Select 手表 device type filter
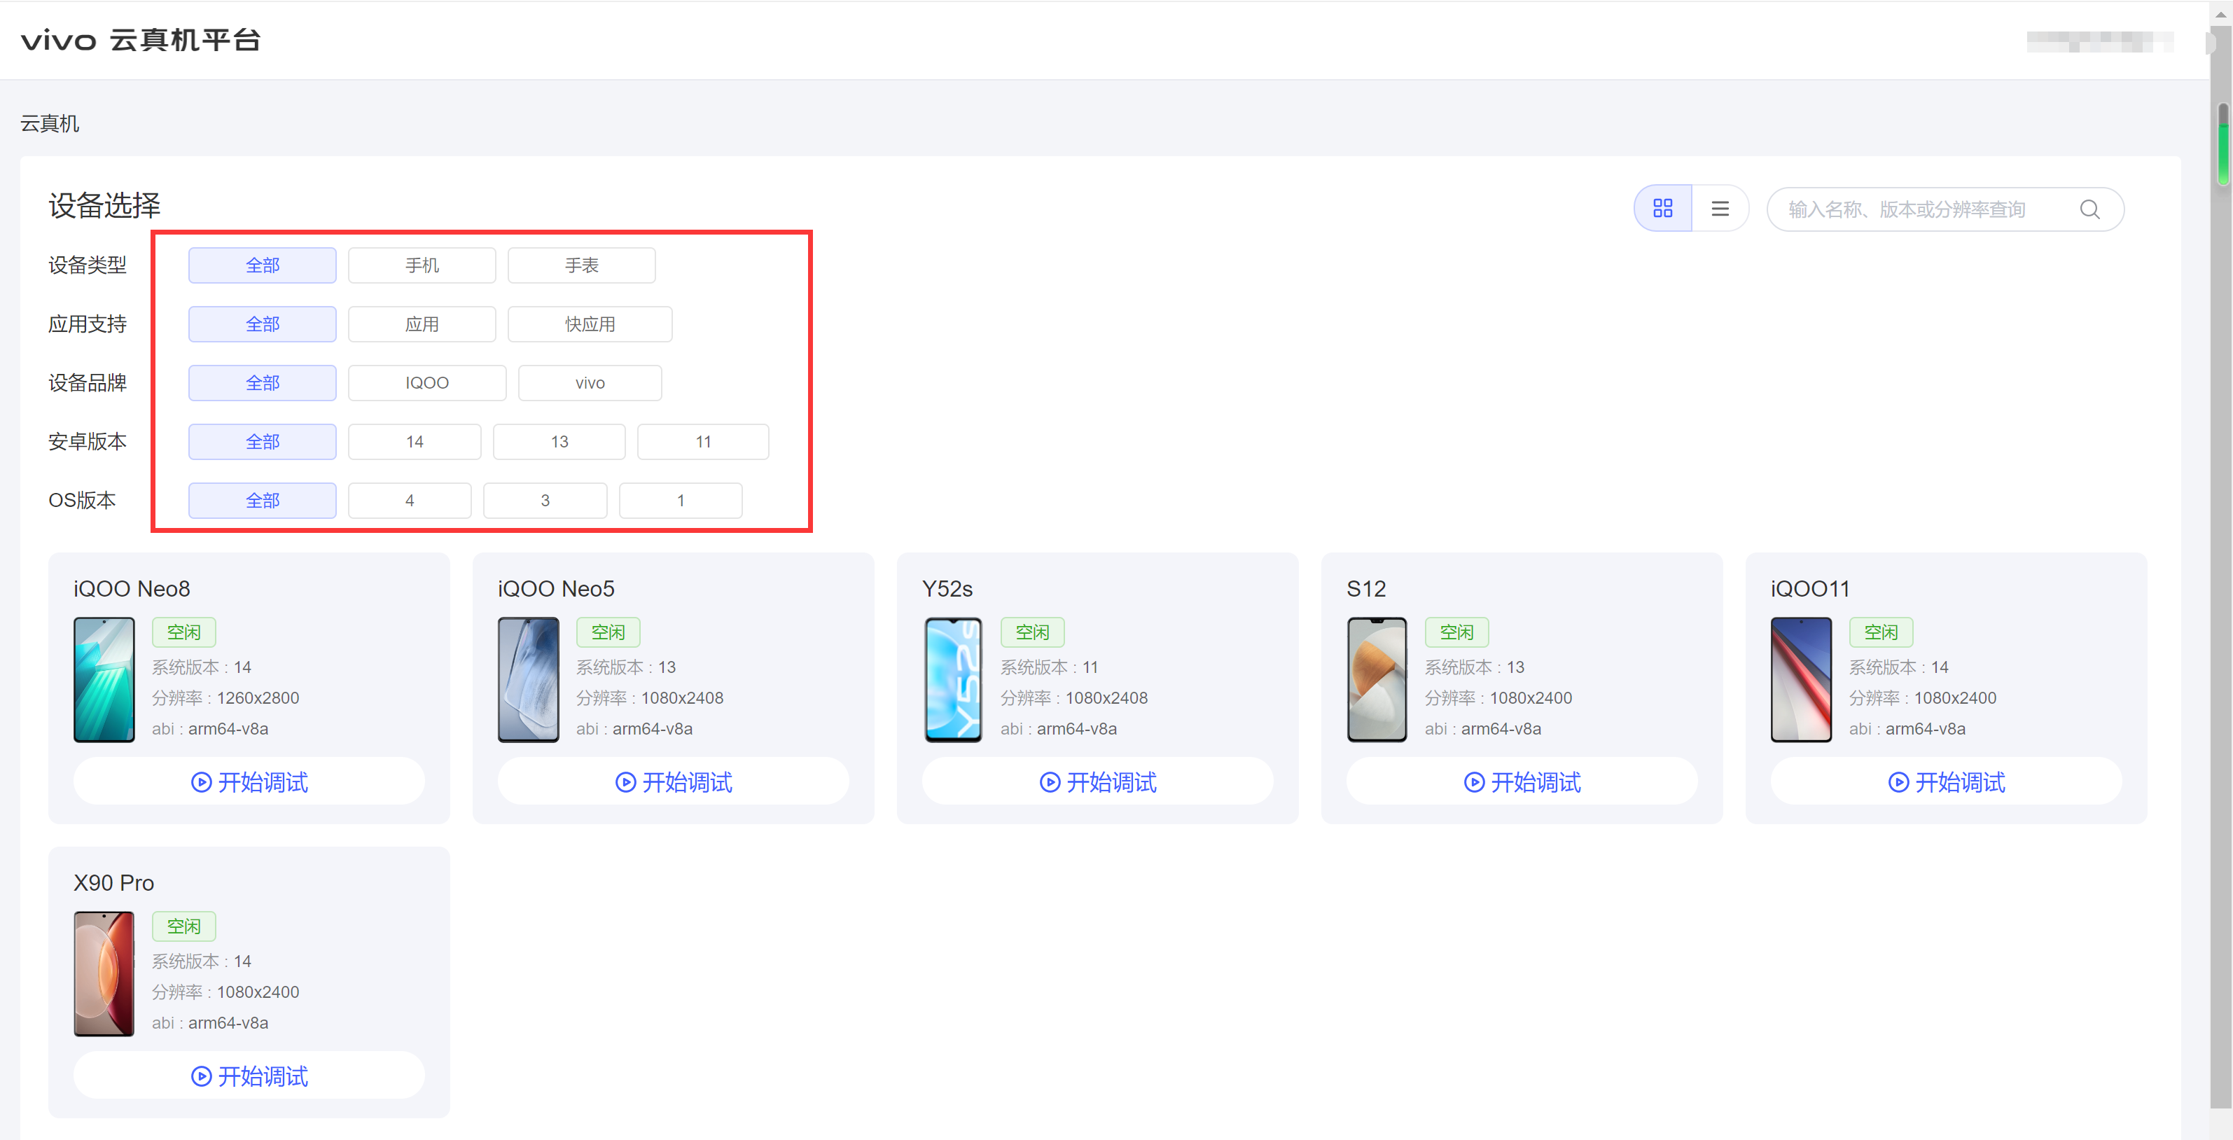Screen dimensions: 2233x1140 click(580, 265)
